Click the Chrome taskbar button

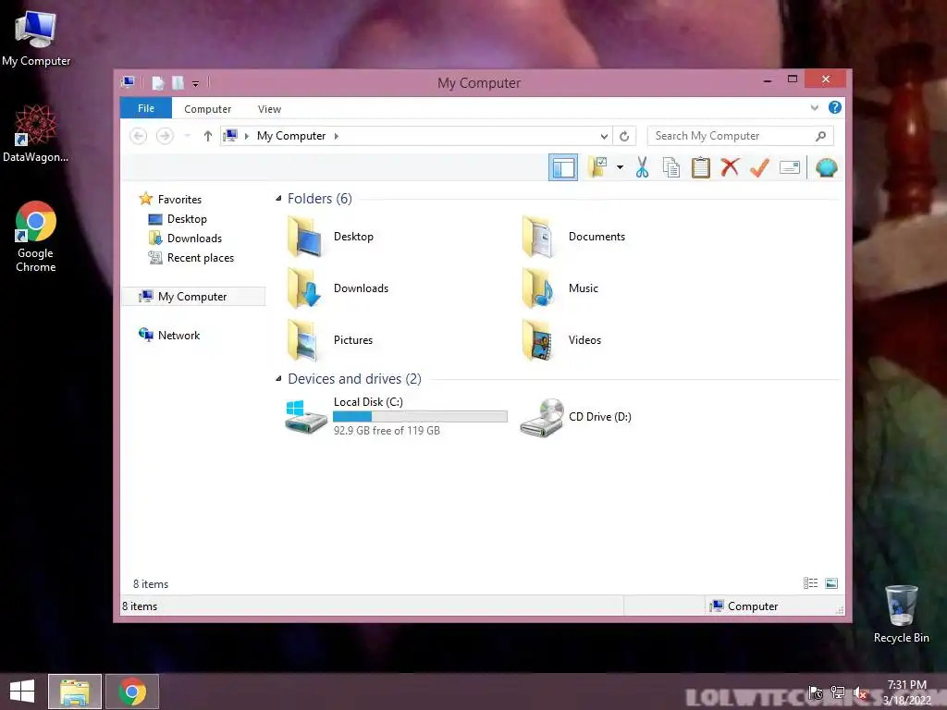132,692
